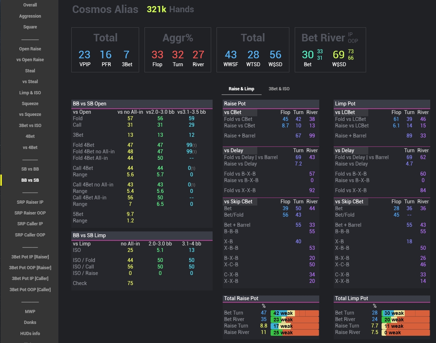Screen dimensions: 436x343
Task: Switch to the SB vs BB popup
Action: (30, 169)
